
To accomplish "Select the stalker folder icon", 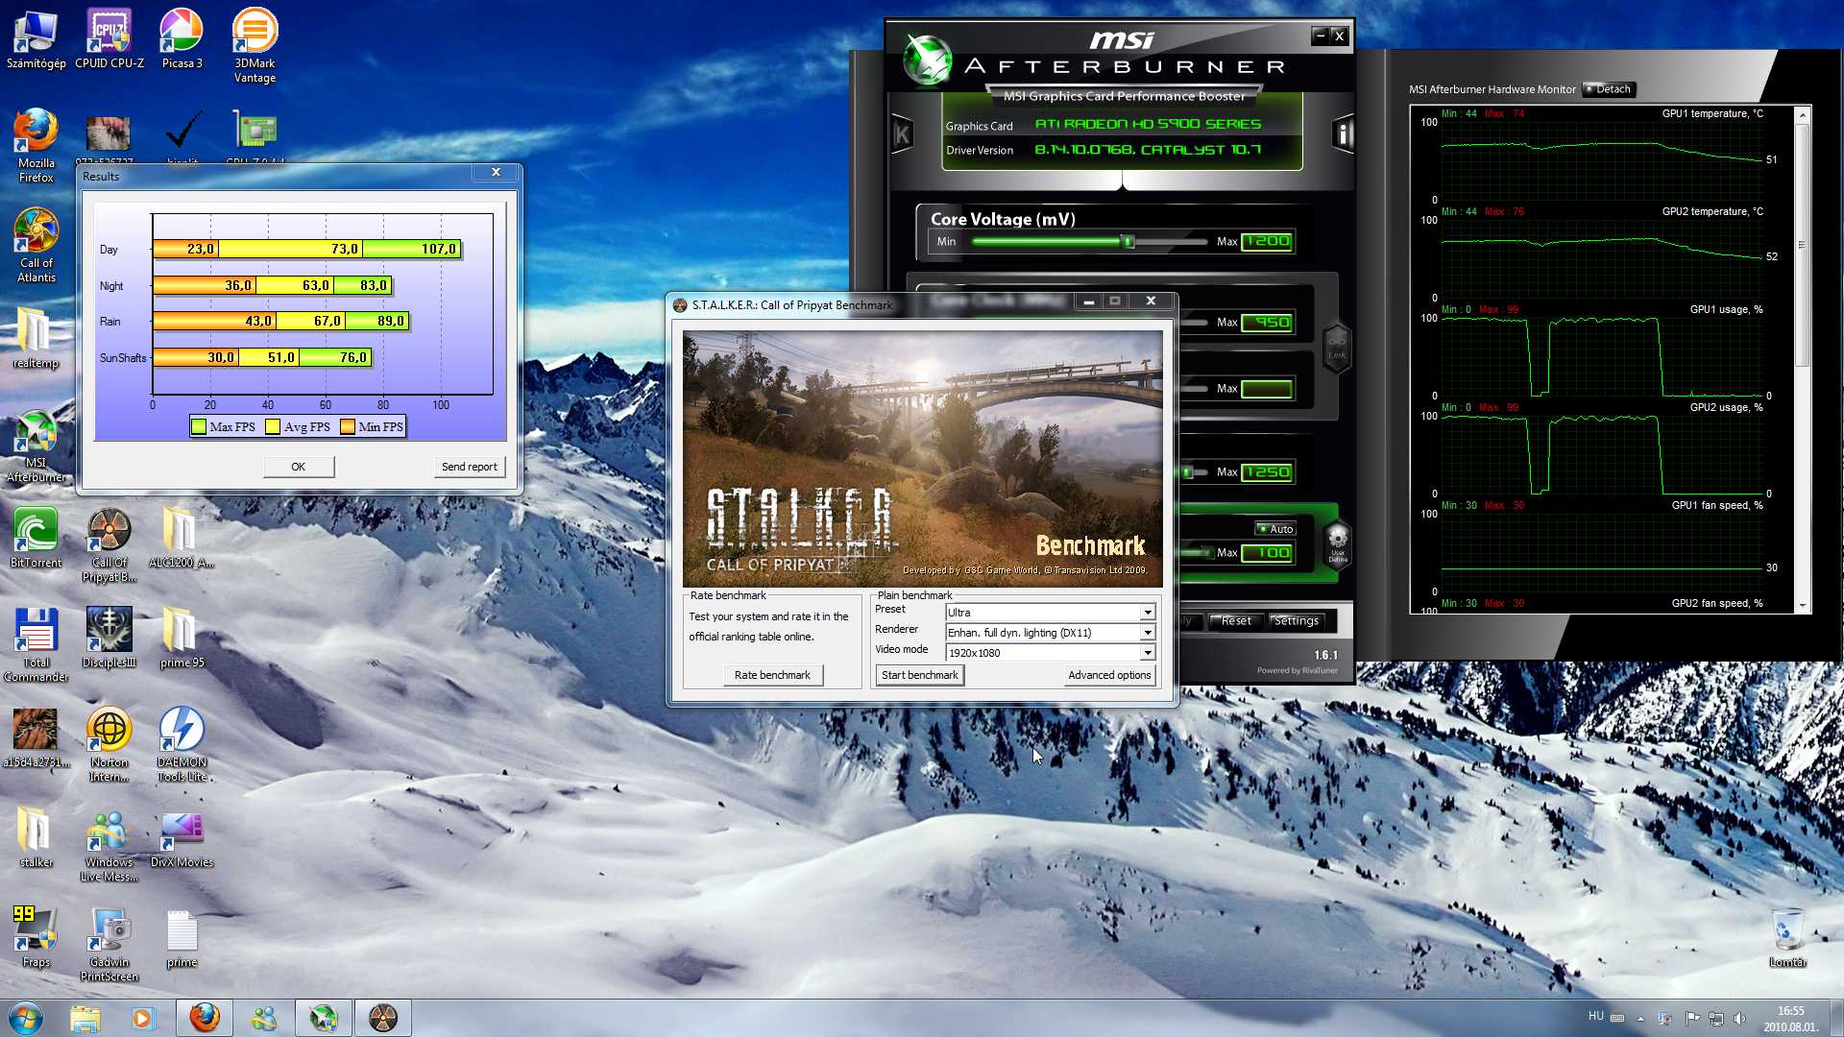I will 36,838.
